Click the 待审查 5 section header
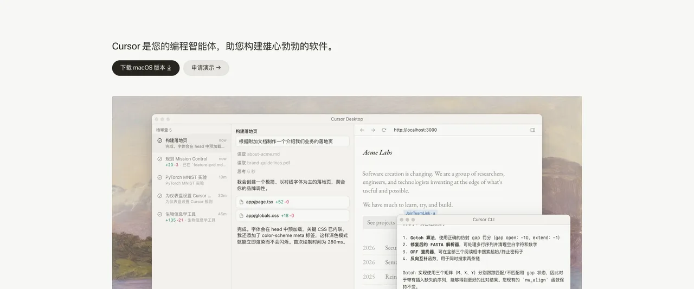The width and height of the screenshot is (694, 289). (164, 130)
